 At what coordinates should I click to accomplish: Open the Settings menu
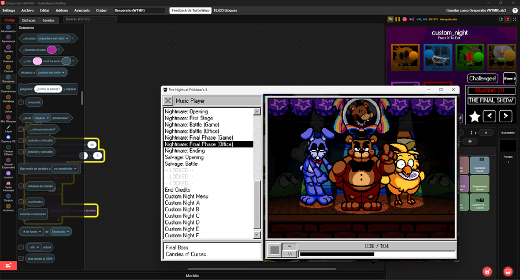pos(9,10)
